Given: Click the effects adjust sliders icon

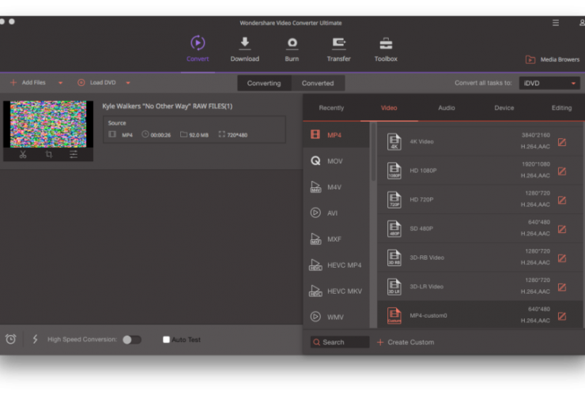Looking at the screenshot, I should (x=74, y=154).
